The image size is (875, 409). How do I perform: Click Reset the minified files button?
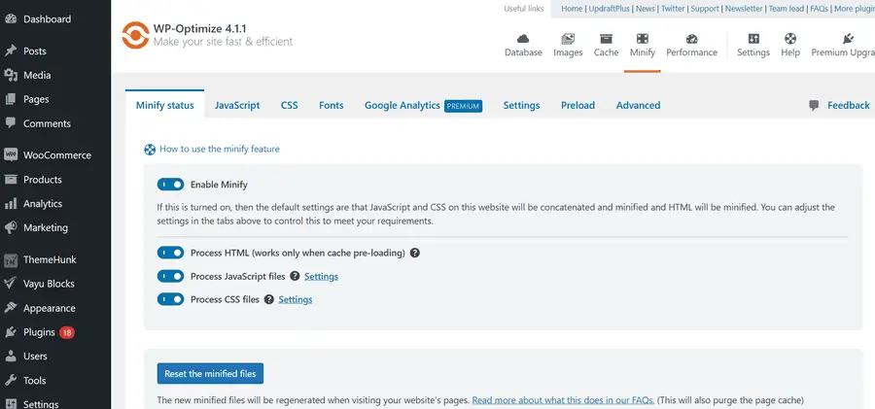coord(210,374)
